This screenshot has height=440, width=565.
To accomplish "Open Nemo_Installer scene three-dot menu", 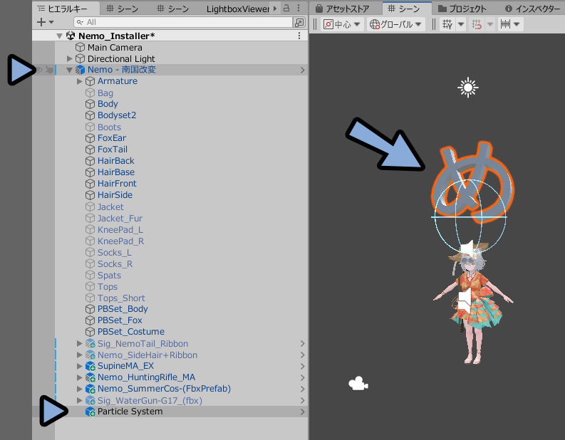I will 299,36.
